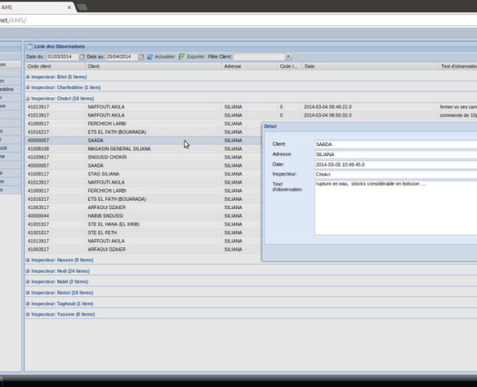Screen dimensions: 477x387
Task: Click the Text d'observation textarea in Détail
Action: point(395,207)
